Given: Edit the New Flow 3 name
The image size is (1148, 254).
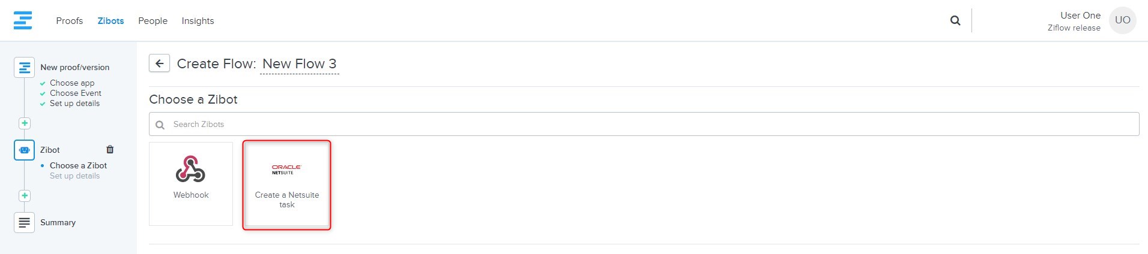Looking at the screenshot, I should coord(300,63).
